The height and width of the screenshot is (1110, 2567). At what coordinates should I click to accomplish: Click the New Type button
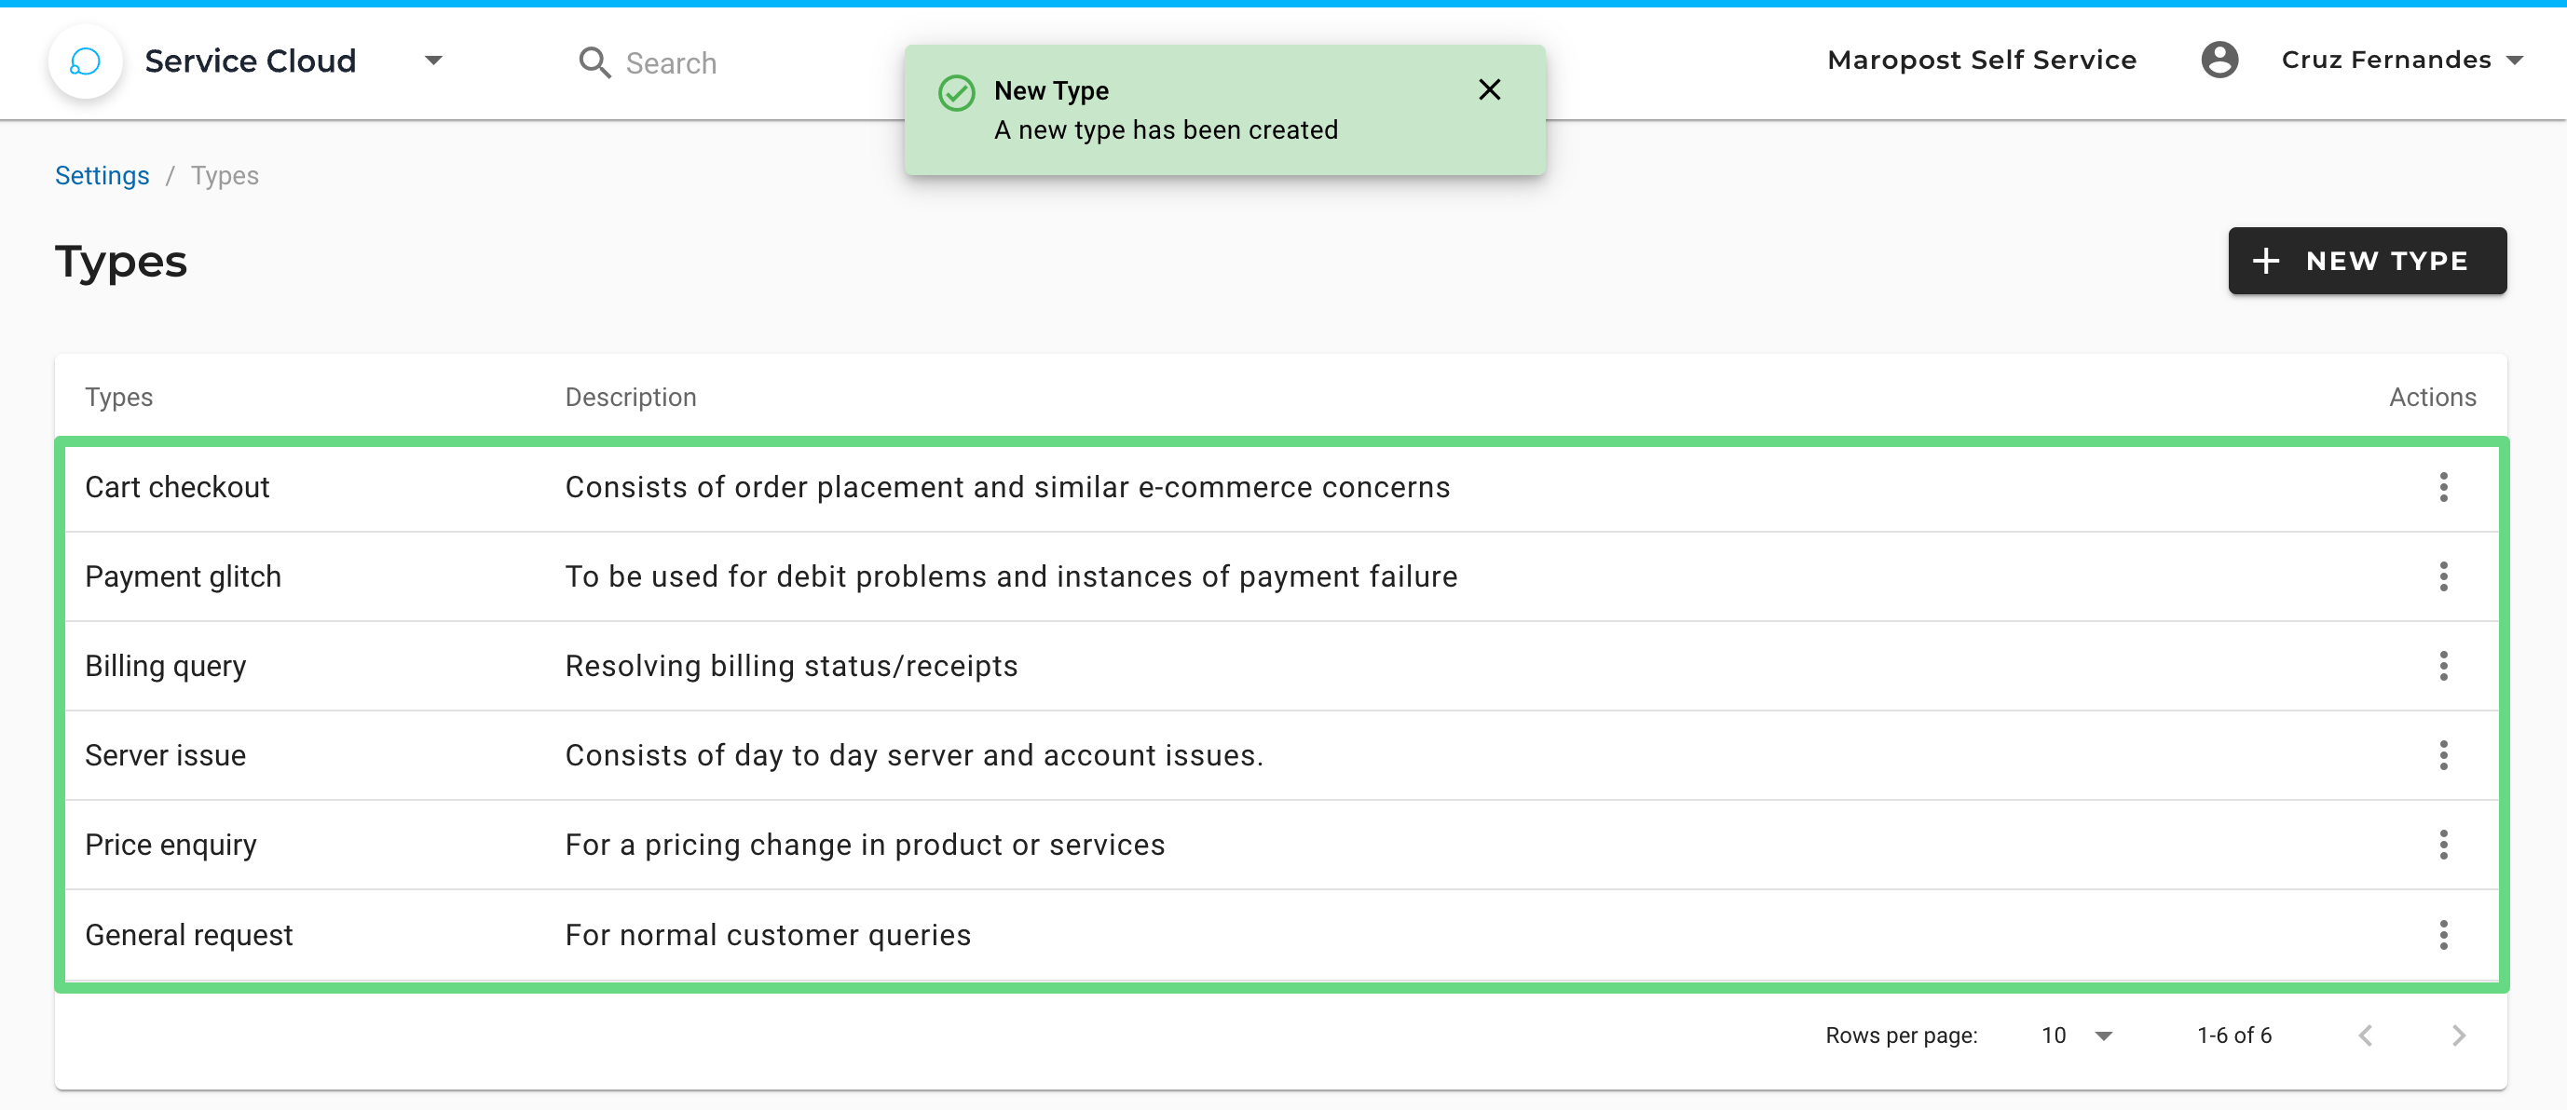(x=2367, y=261)
